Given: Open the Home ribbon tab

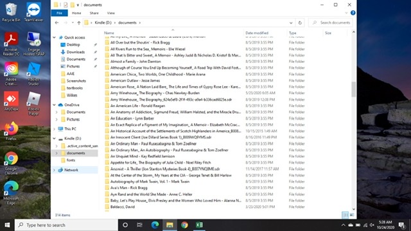Looking at the screenshot, I should (x=76, y=13).
